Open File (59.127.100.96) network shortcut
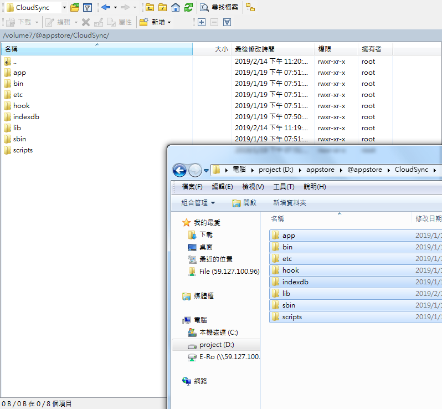The height and width of the screenshot is (409, 442). tap(224, 272)
